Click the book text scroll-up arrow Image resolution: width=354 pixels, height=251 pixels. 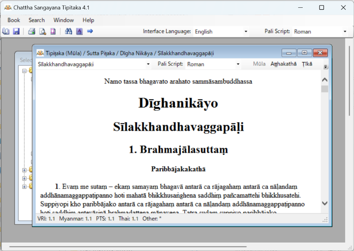(x=324, y=80)
